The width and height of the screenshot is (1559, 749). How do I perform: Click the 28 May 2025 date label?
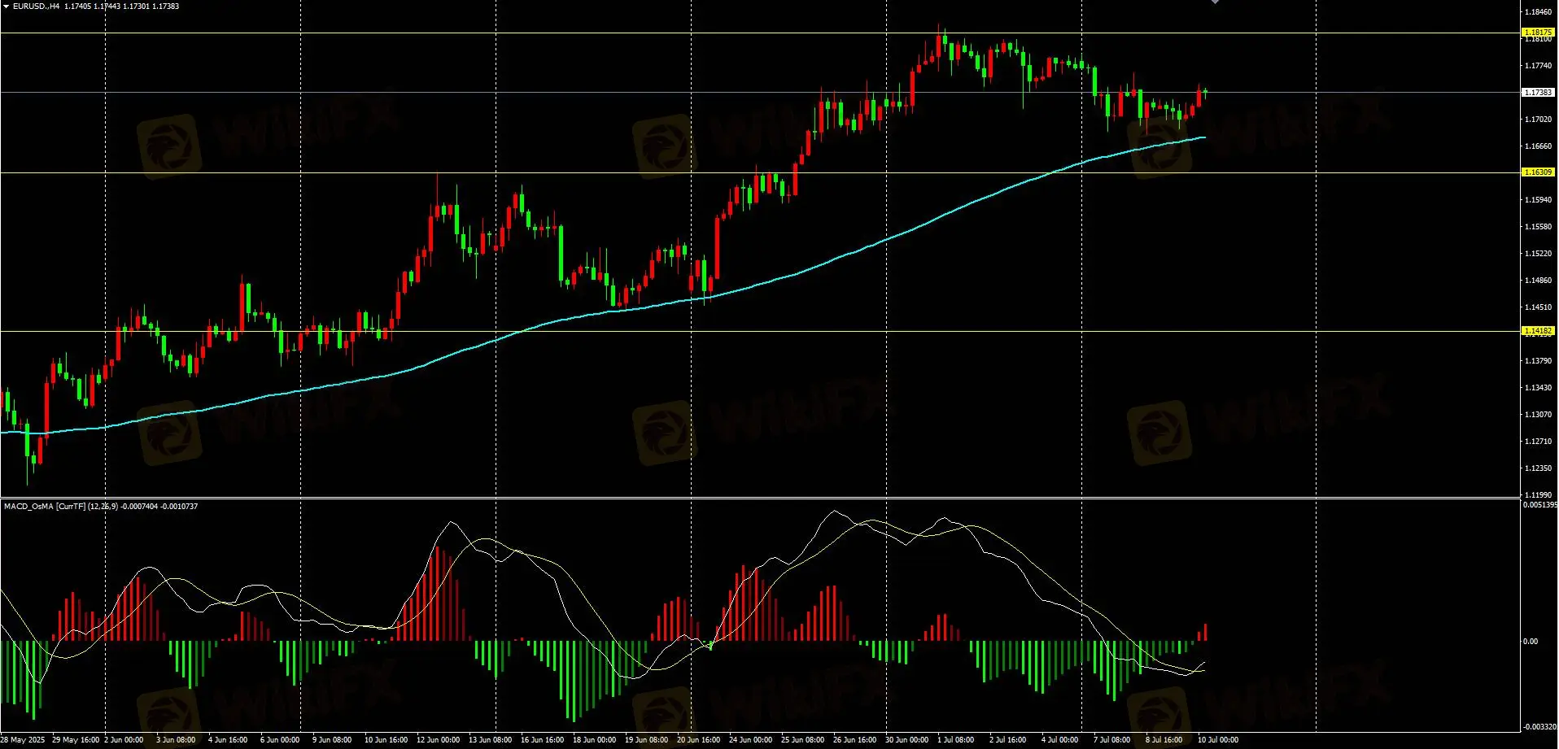23,740
